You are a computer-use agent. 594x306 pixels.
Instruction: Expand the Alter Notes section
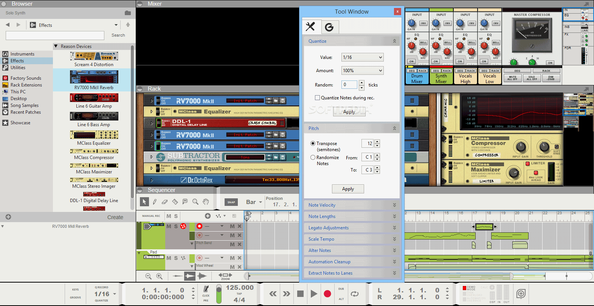(352, 250)
